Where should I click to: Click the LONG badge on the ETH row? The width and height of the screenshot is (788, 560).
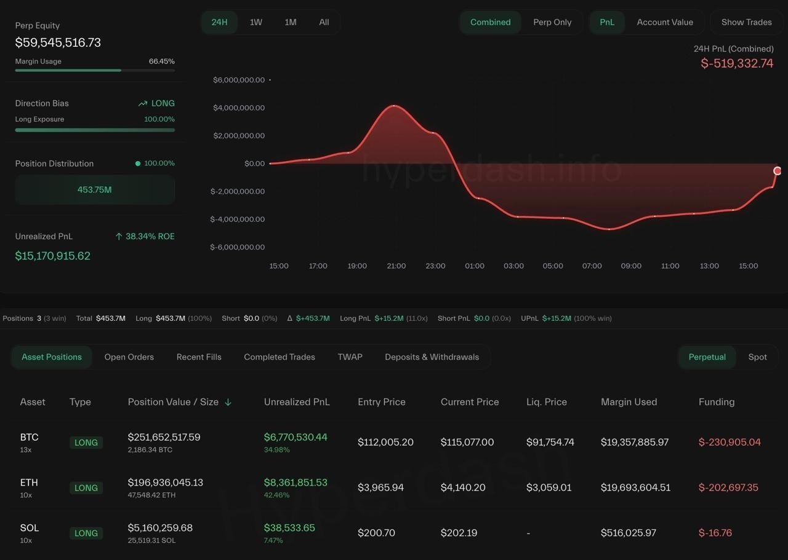pyautogui.click(x=86, y=488)
